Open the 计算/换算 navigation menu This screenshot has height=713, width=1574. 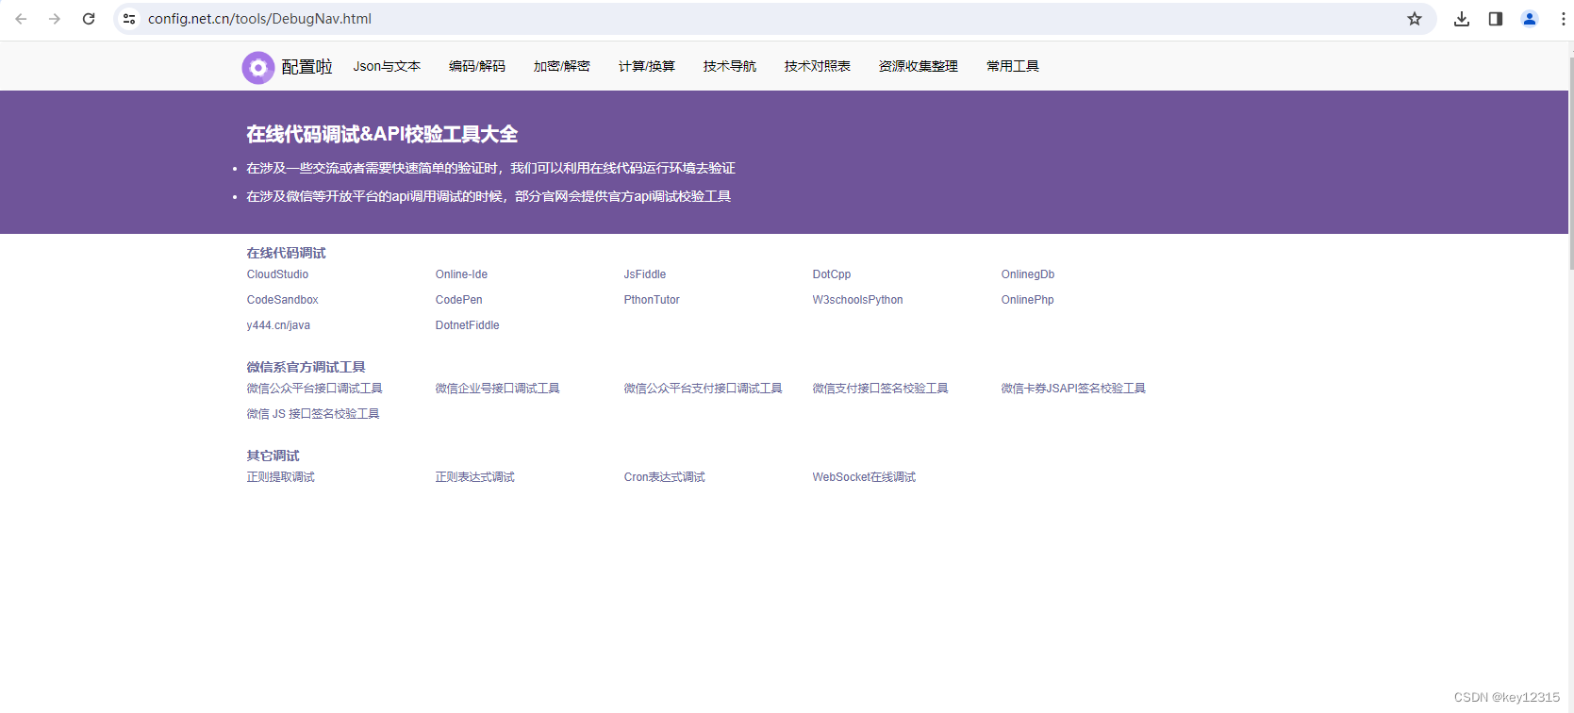coord(647,66)
